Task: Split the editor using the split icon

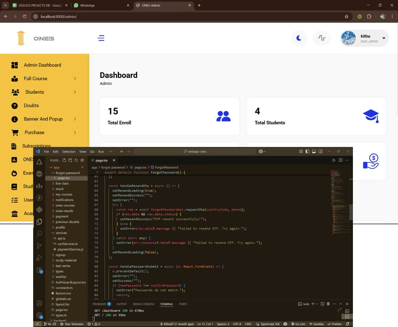Action: (x=341, y=160)
